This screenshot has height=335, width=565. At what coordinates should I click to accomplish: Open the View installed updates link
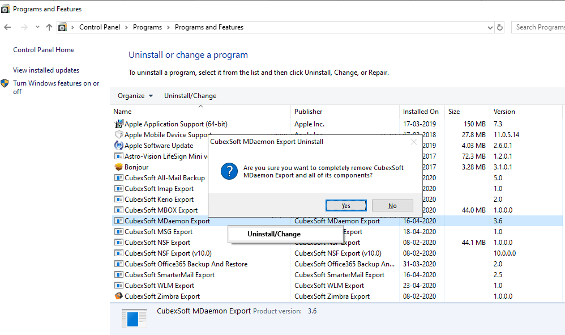pos(46,70)
